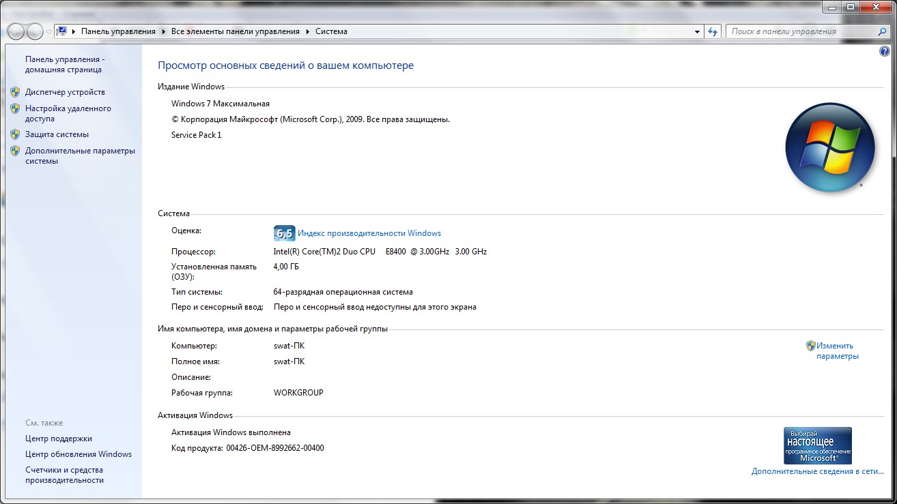
Task: Open "Дополнительные параметры системы" link
Action: (x=80, y=156)
